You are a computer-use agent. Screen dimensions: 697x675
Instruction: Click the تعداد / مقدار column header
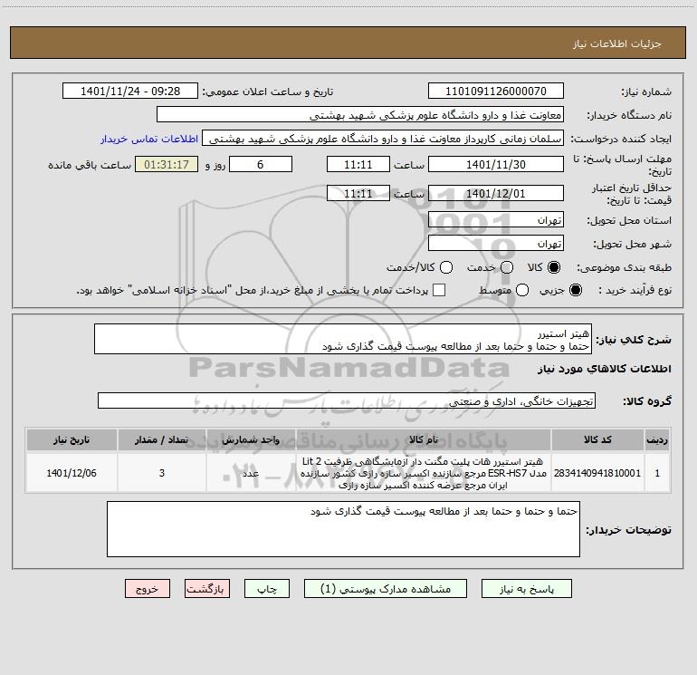162,439
